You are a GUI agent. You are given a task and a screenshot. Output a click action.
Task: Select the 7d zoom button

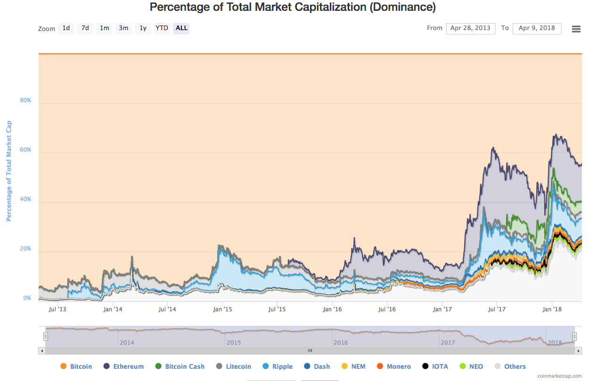pos(85,28)
